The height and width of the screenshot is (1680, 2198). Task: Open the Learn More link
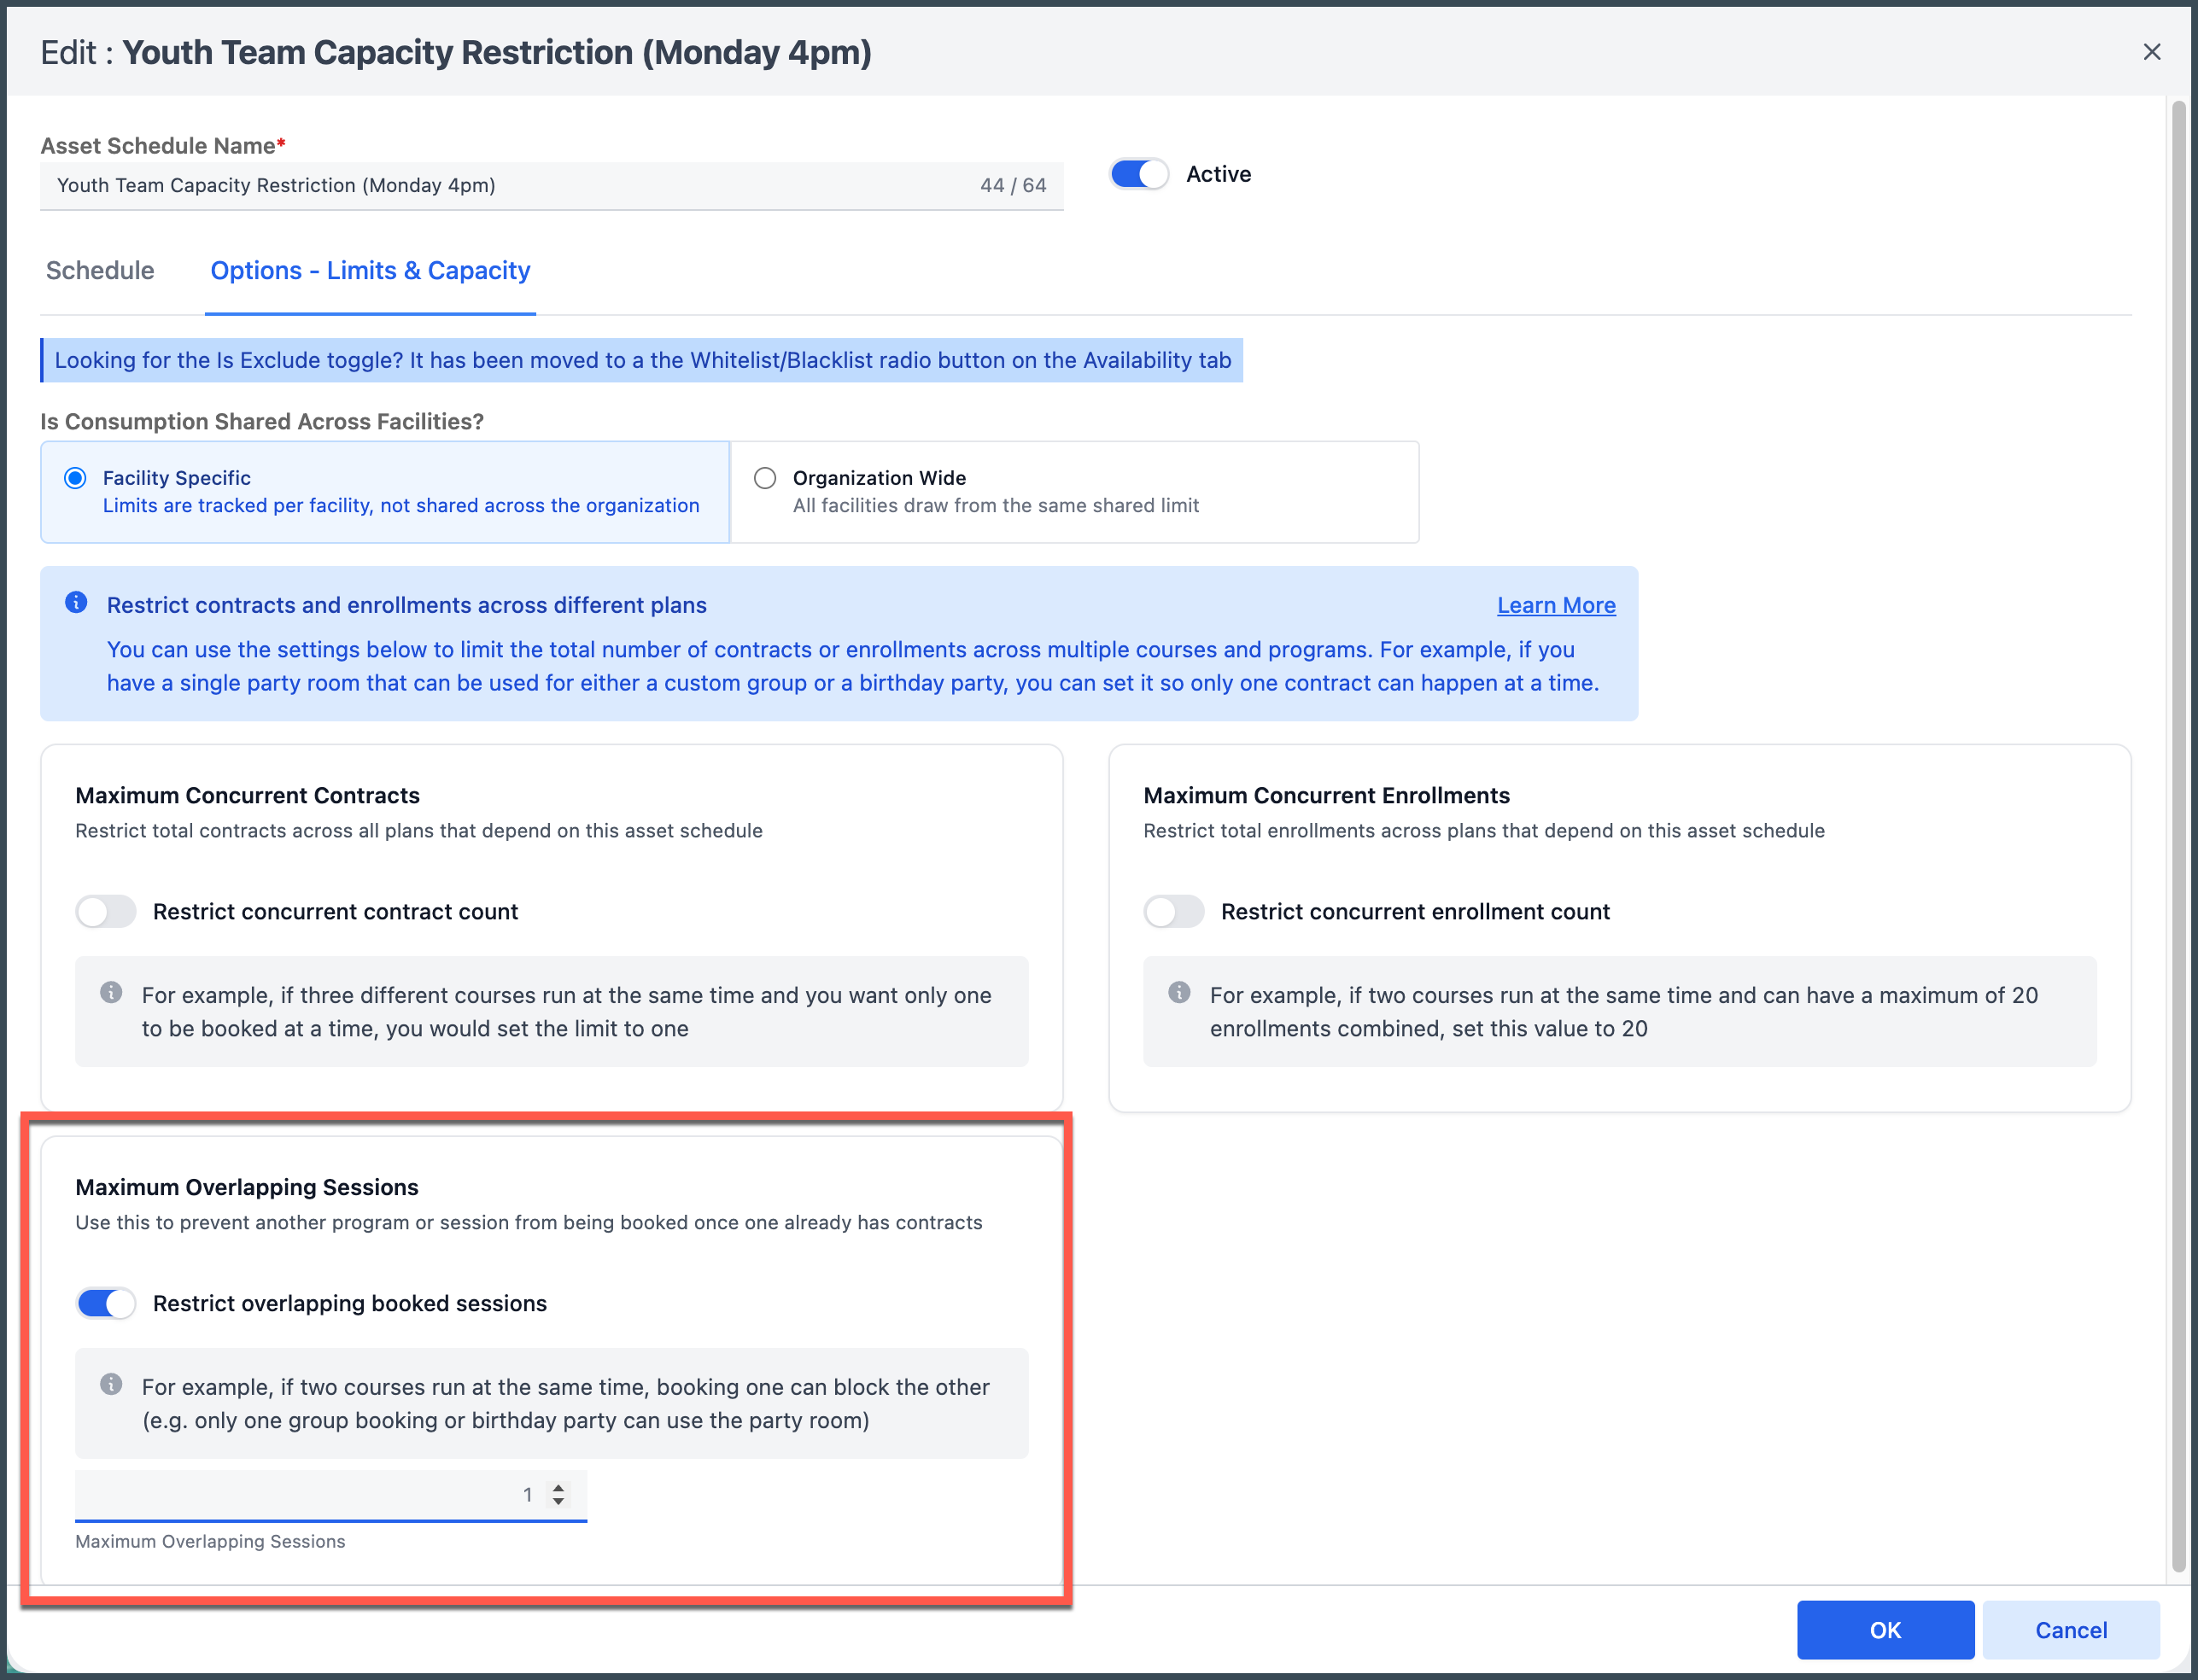click(1556, 605)
